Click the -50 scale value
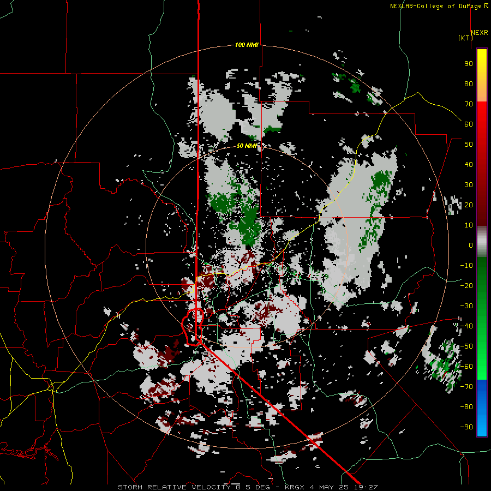This screenshot has height=491, width=491. coord(466,346)
